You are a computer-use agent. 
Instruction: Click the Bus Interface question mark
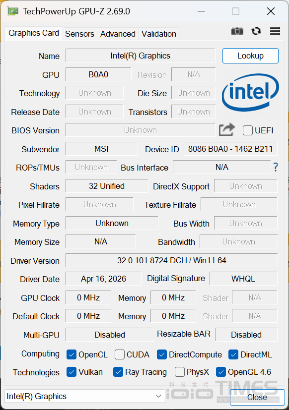pyautogui.click(x=276, y=167)
